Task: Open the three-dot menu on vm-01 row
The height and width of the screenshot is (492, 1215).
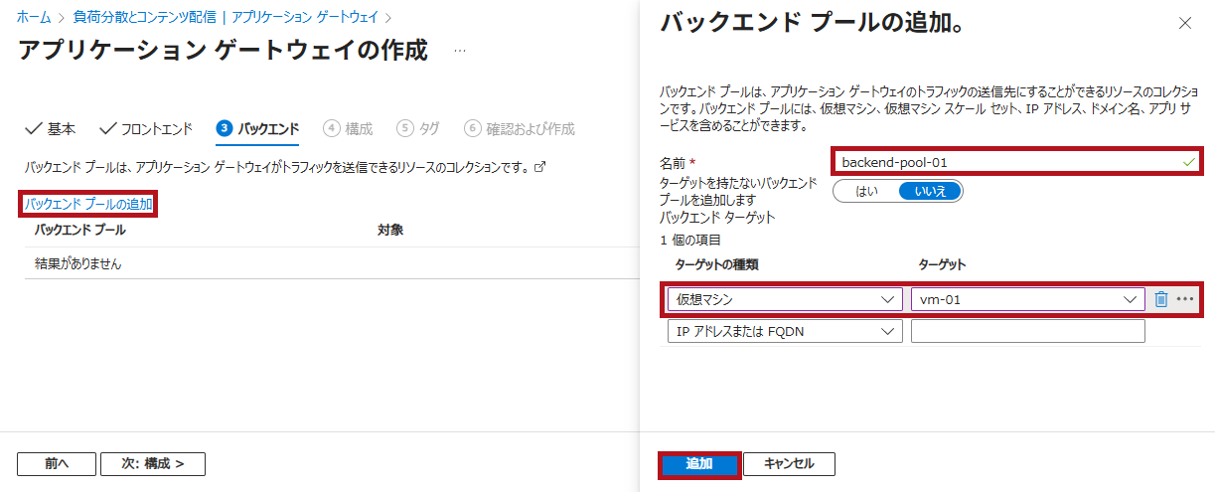Action: pyautogui.click(x=1184, y=299)
